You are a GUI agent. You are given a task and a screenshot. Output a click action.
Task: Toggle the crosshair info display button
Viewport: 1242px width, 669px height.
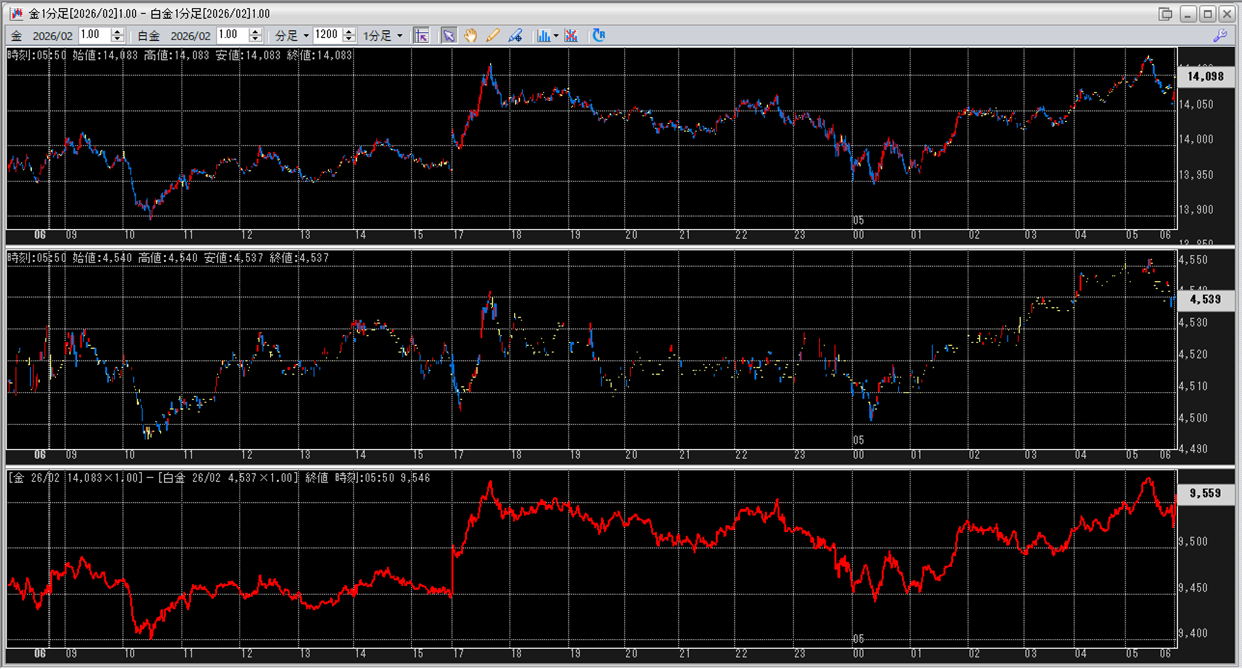tap(422, 36)
